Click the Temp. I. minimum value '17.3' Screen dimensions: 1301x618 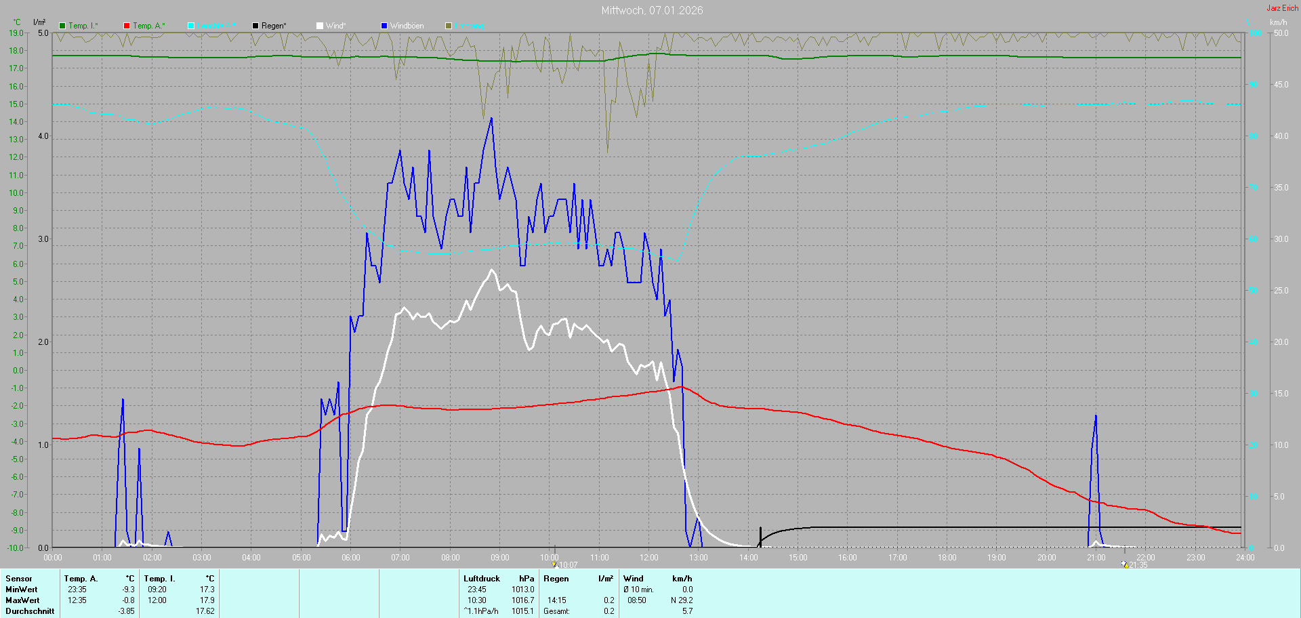tap(207, 590)
